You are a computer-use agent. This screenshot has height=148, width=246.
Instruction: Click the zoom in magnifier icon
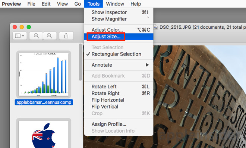(50, 36)
